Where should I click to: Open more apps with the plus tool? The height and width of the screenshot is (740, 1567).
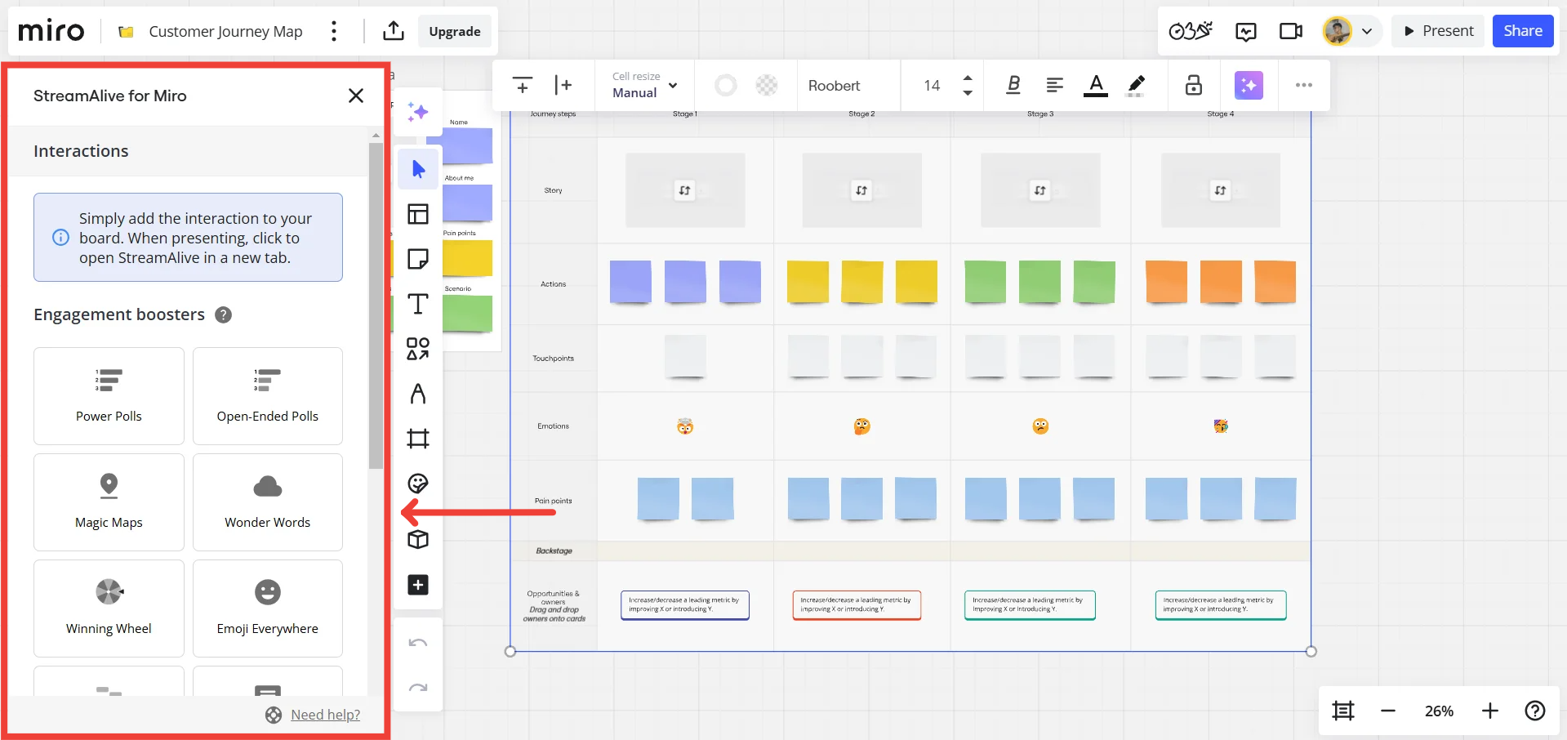coord(418,585)
